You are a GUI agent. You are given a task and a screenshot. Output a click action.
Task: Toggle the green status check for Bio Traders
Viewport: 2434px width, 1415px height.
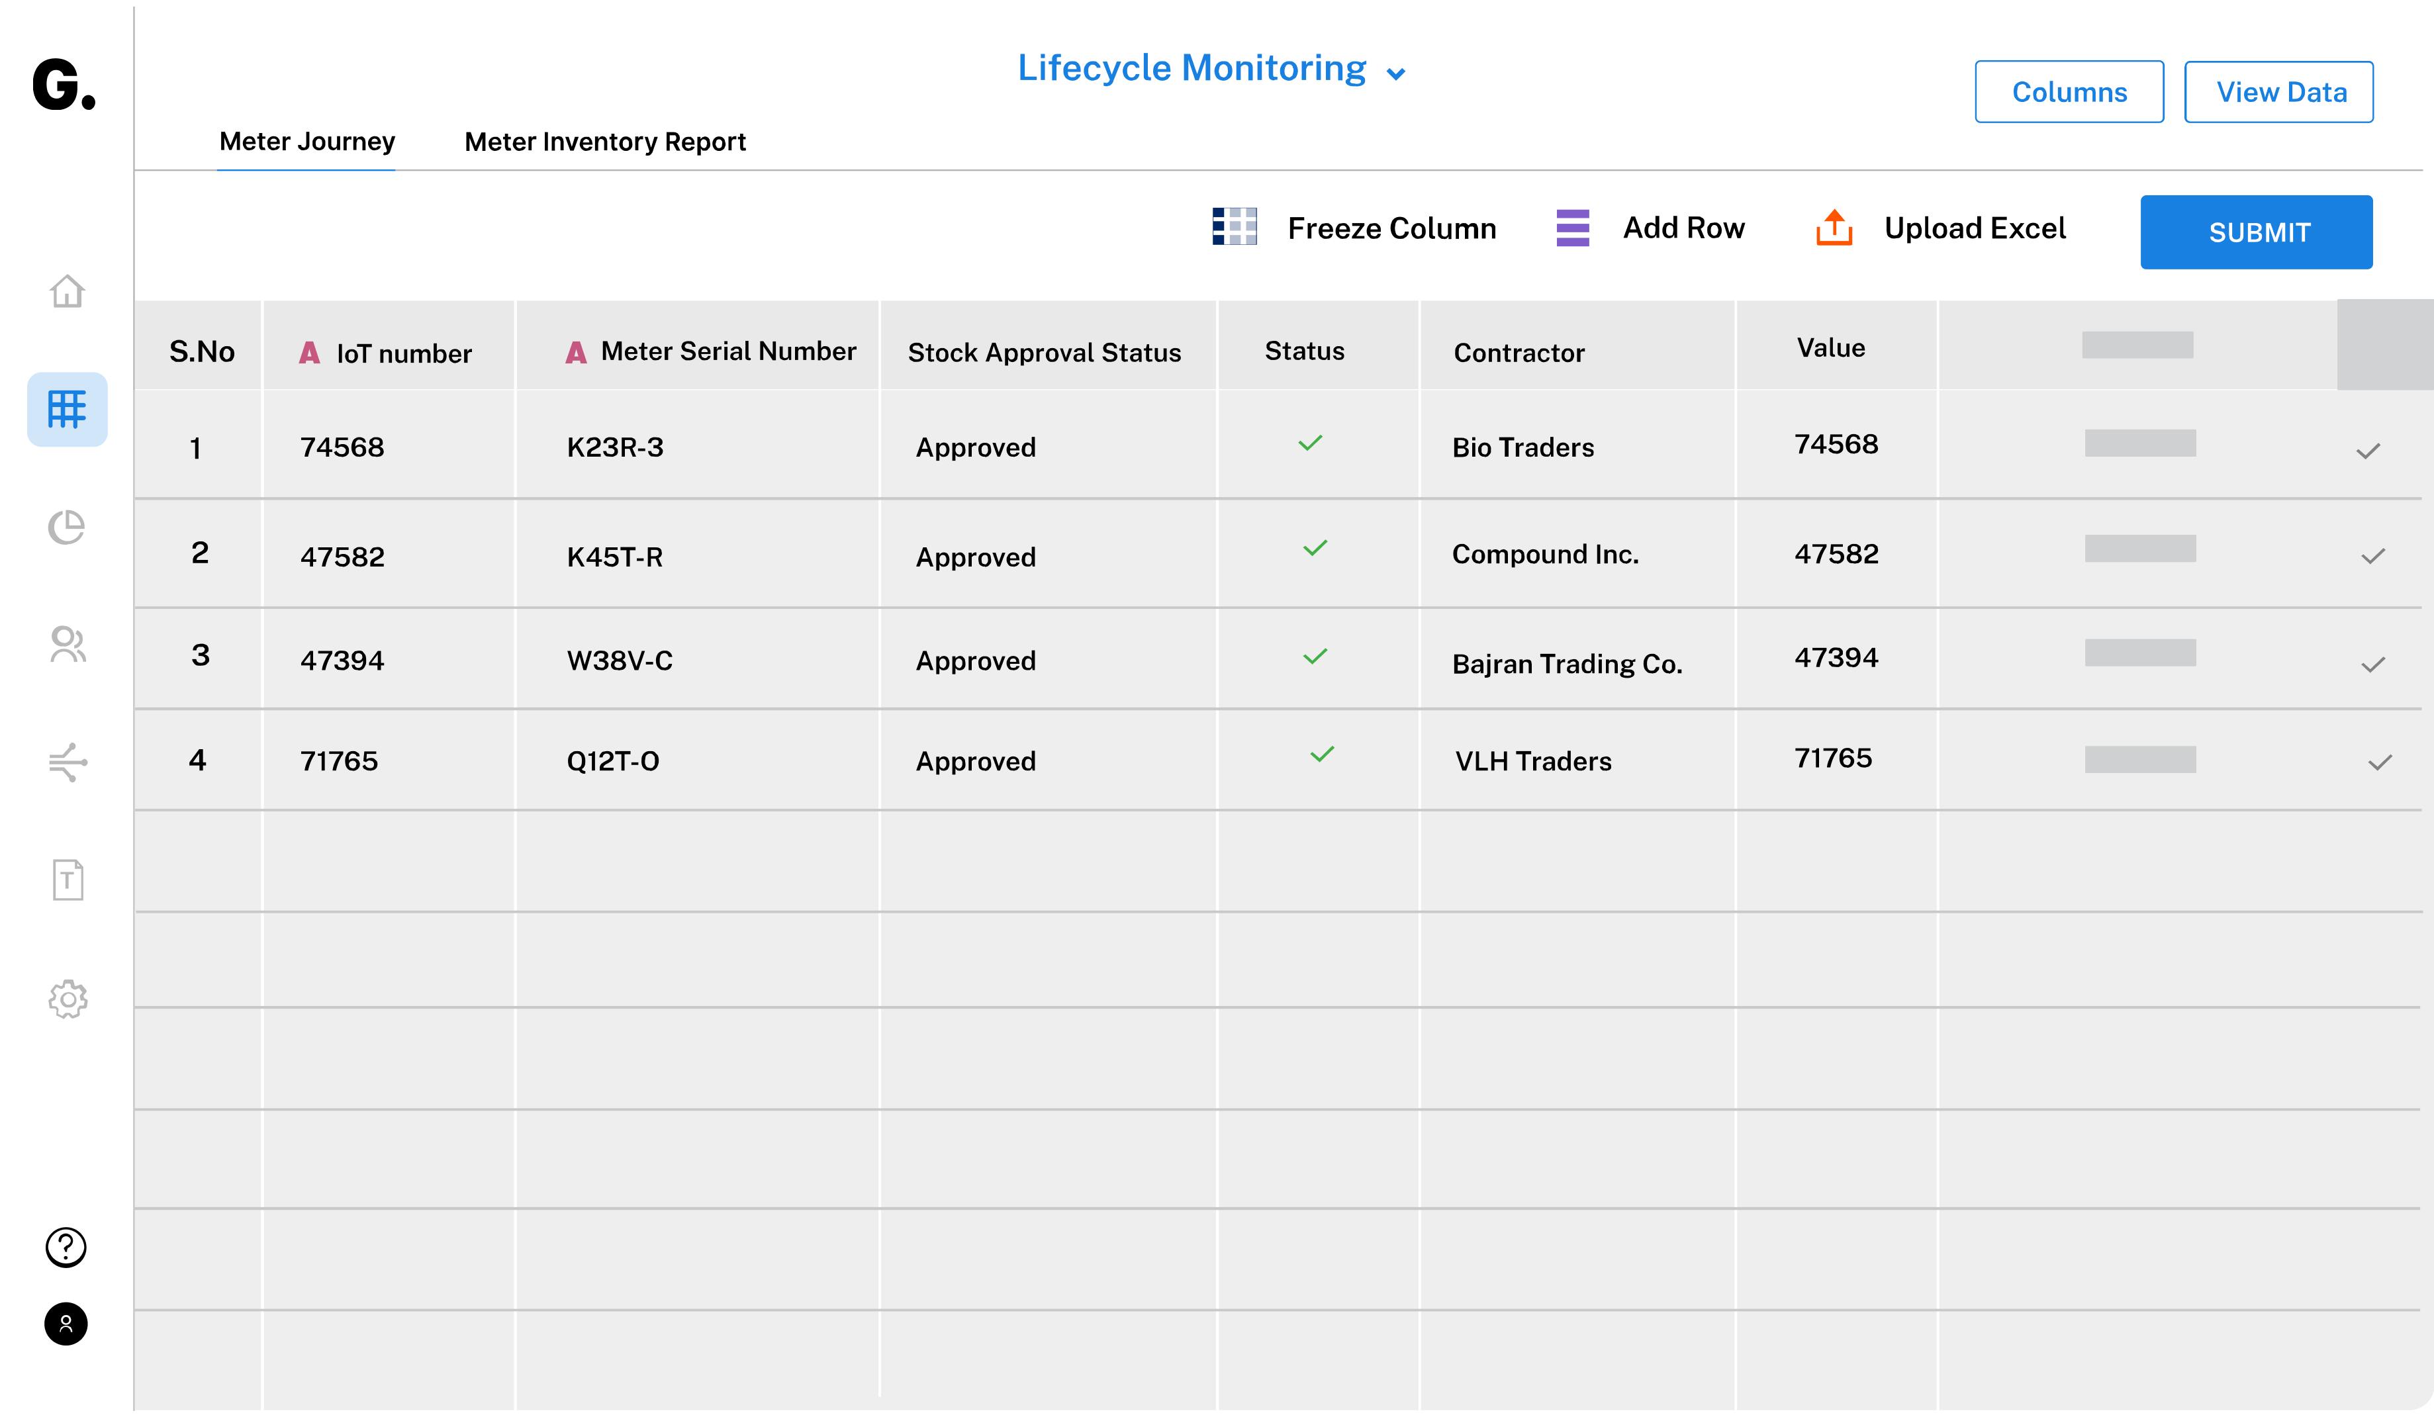pyautogui.click(x=1310, y=443)
